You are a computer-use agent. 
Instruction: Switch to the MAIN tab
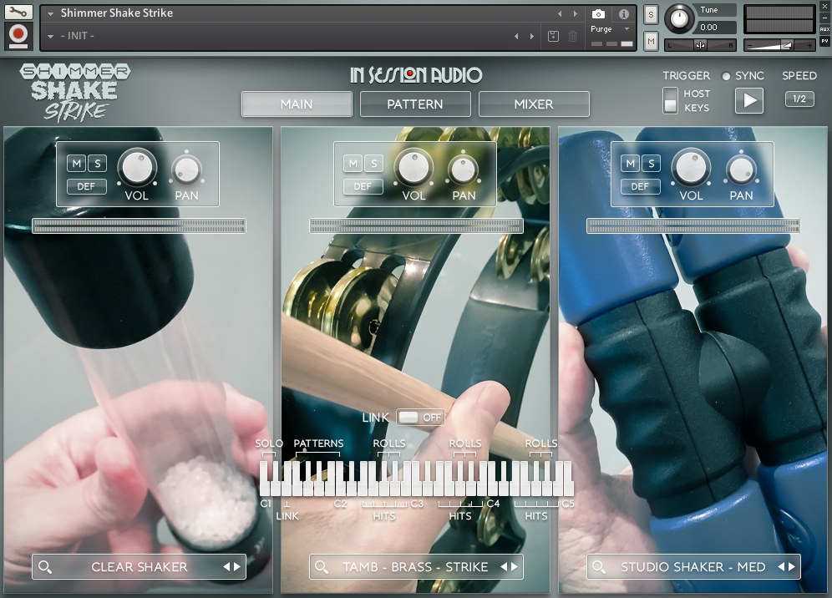pos(297,104)
